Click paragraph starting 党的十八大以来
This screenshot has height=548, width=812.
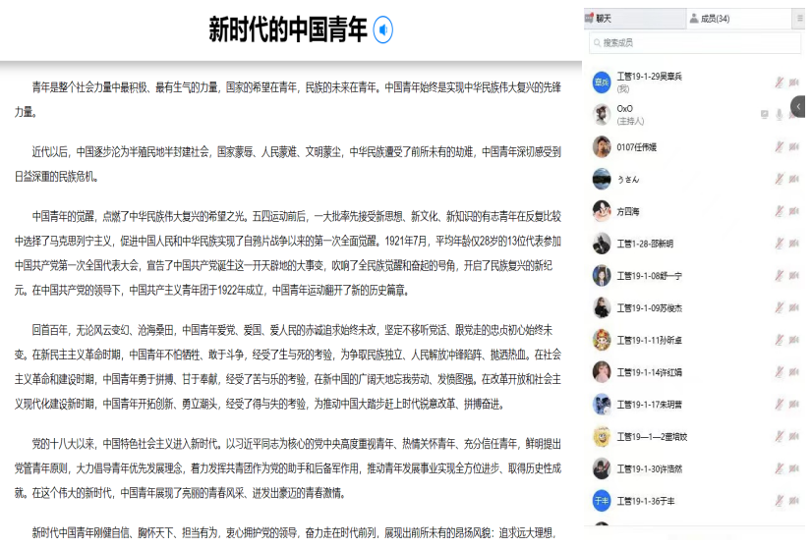point(288,468)
